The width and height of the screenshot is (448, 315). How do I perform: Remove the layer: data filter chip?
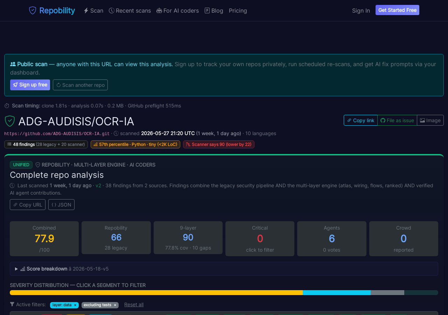coord(75,305)
